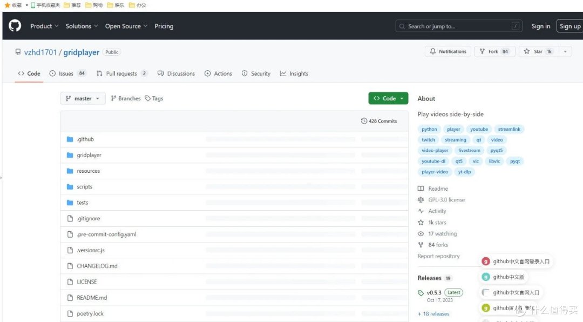Focus the Search or jump to field
Image resolution: width=583 pixels, height=322 pixels.
(x=459, y=26)
